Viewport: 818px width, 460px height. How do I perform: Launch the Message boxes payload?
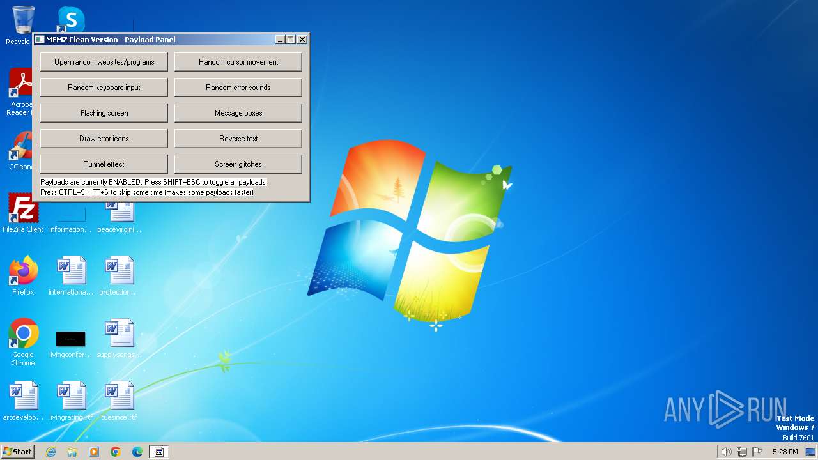tap(238, 113)
